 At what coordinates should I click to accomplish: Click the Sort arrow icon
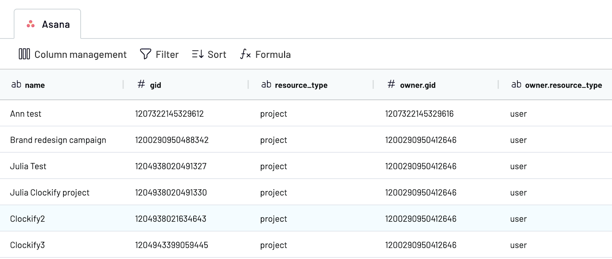point(197,54)
